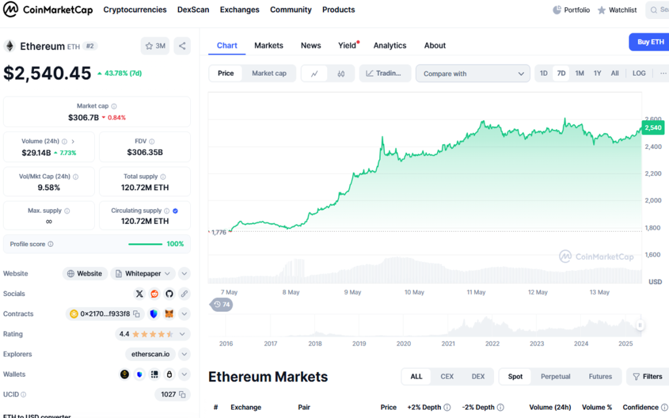Click the CoinMarketCap logo
This screenshot has width=669, height=418.
pos(48,9)
